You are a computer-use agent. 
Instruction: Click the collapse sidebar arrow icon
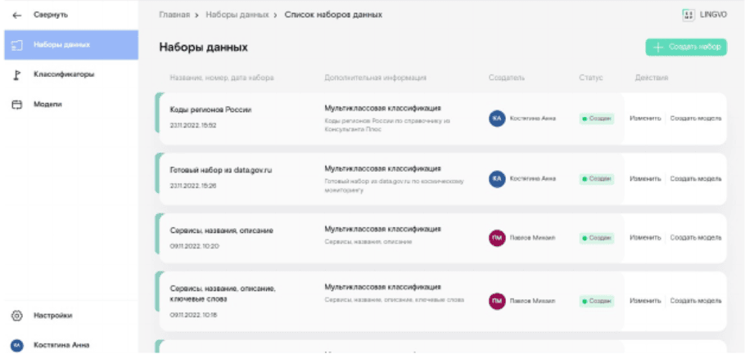pyautogui.click(x=16, y=15)
